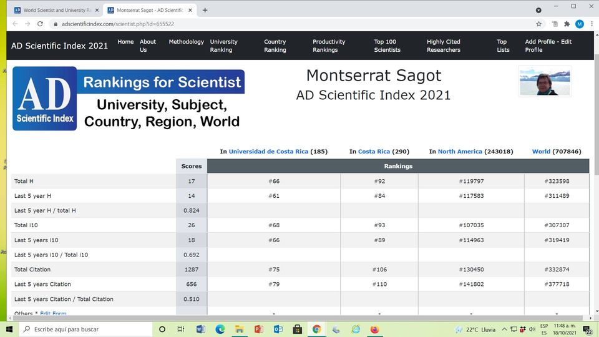Bookmark this page with the star icon

click(x=538, y=24)
